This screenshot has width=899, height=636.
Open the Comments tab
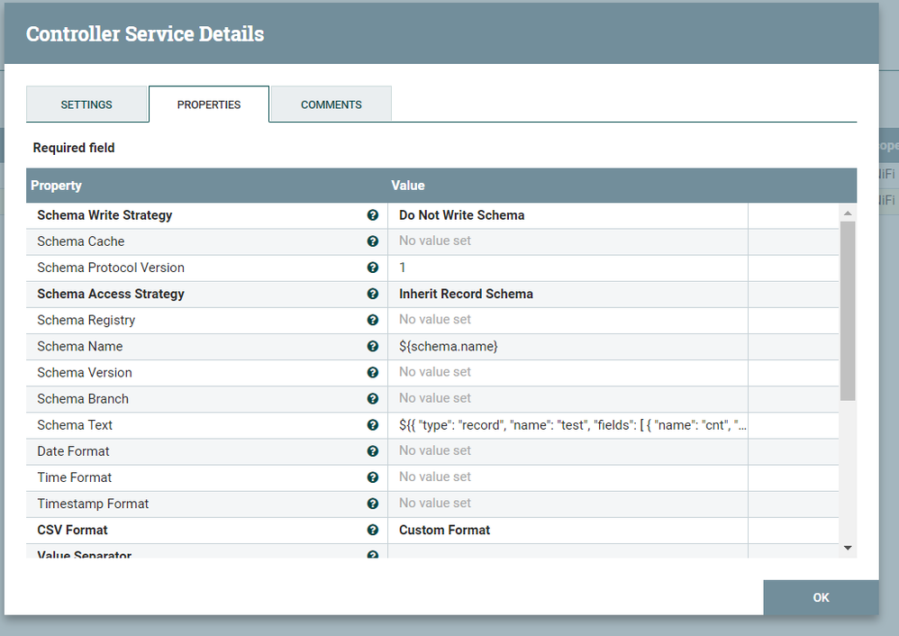[x=331, y=104]
